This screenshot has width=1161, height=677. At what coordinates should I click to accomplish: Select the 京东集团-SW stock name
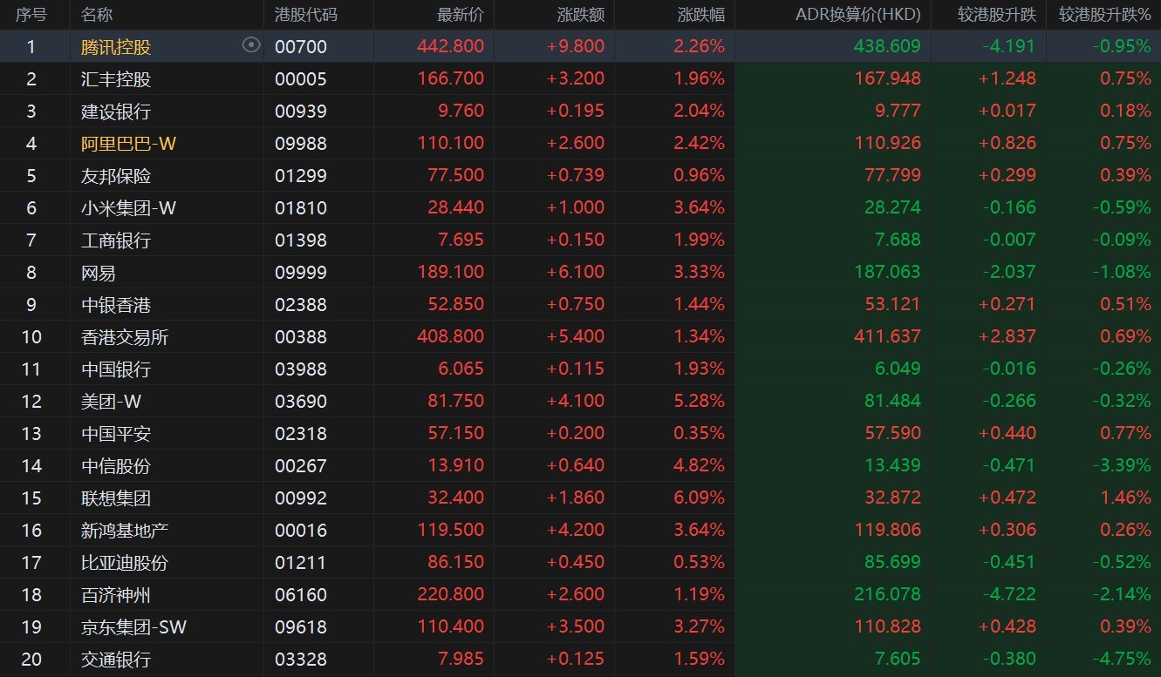point(133,627)
